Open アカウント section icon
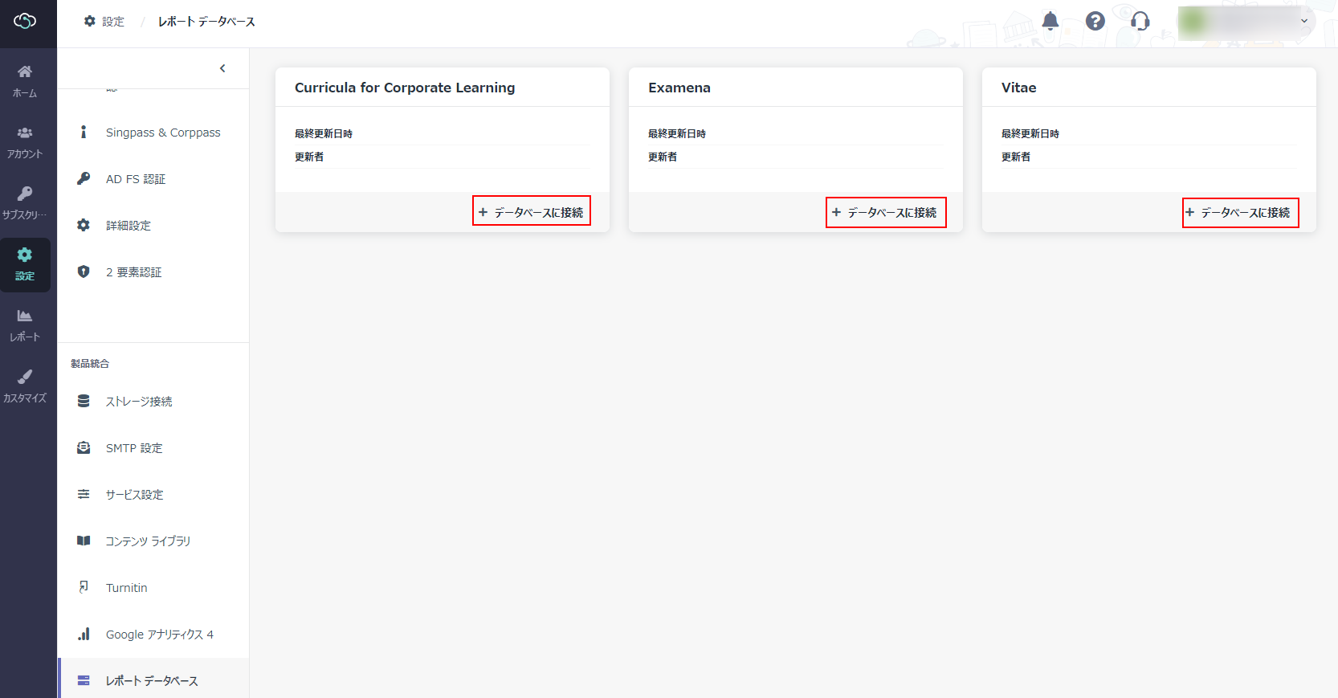Viewport: 1338px width, 698px height. point(25,133)
